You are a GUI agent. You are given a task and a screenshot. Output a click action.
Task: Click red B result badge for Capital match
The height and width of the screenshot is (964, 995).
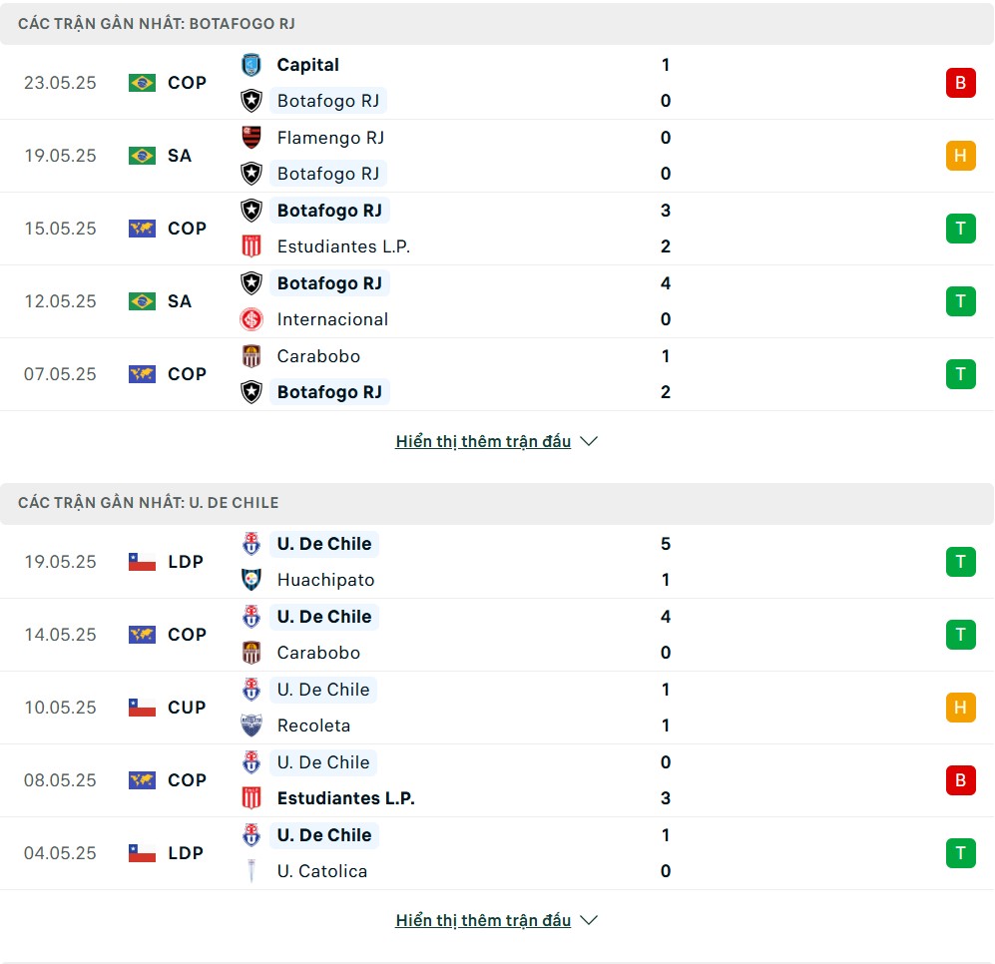click(x=960, y=83)
